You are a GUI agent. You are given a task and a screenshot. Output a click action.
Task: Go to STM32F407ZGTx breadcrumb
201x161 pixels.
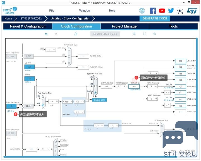point(31,19)
